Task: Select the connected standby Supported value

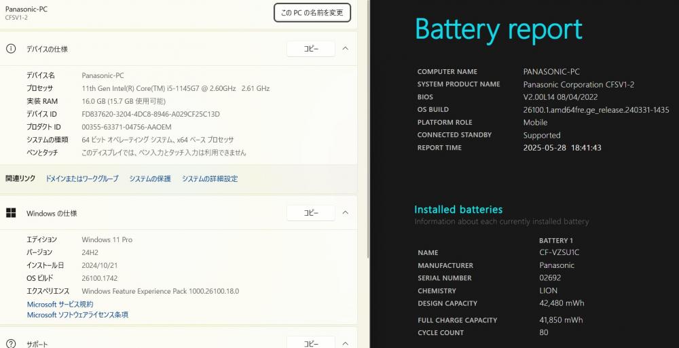Action: pyautogui.click(x=542, y=136)
